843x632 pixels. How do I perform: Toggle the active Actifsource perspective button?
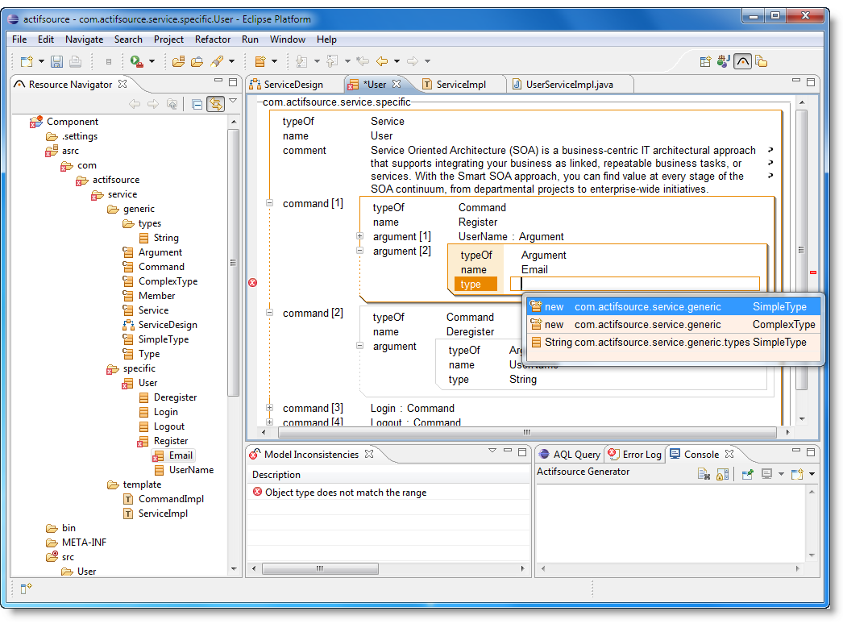click(742, 61)
